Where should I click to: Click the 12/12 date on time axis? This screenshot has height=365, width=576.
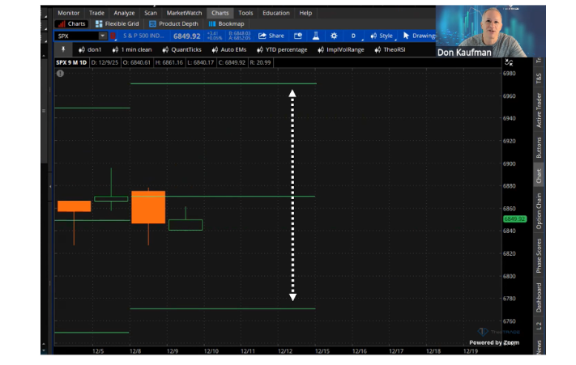(285, 351)
